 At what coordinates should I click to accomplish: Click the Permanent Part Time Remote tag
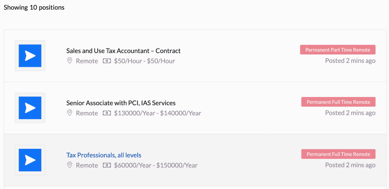point(337,50)
